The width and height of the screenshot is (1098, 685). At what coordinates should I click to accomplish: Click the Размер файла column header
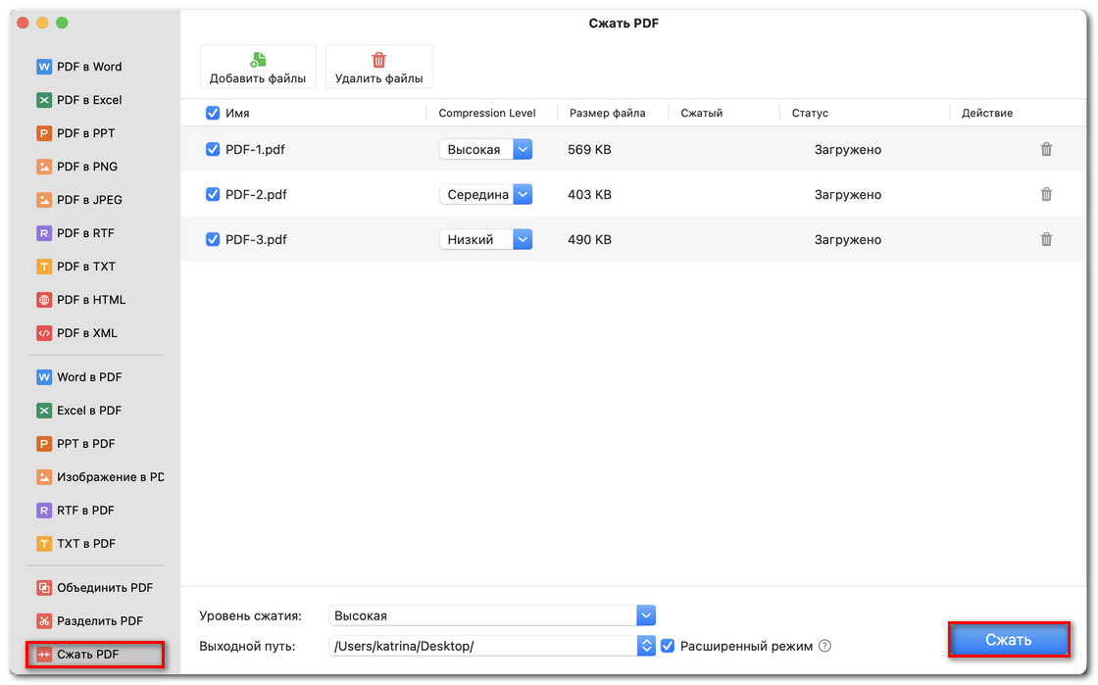pos(606,113)
